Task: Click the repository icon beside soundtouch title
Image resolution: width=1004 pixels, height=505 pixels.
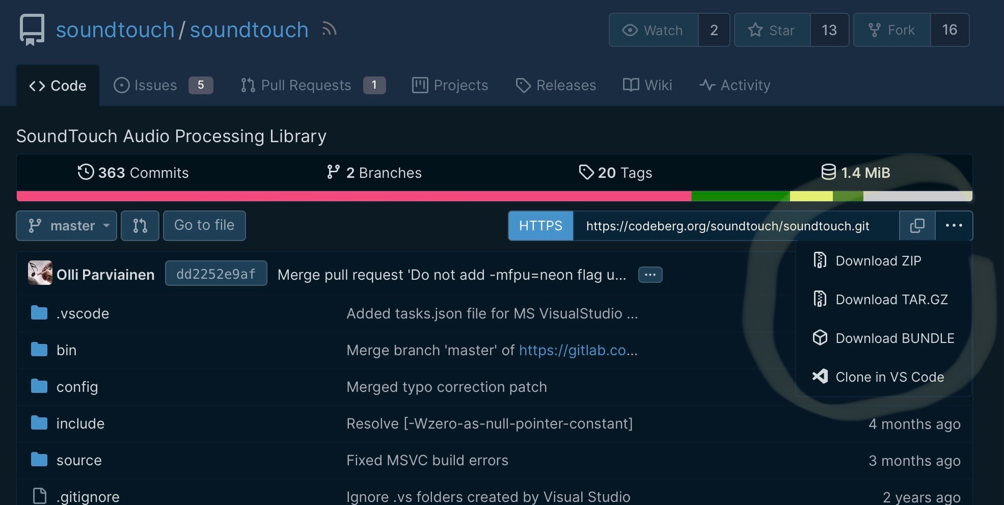Action: point(32,30)
